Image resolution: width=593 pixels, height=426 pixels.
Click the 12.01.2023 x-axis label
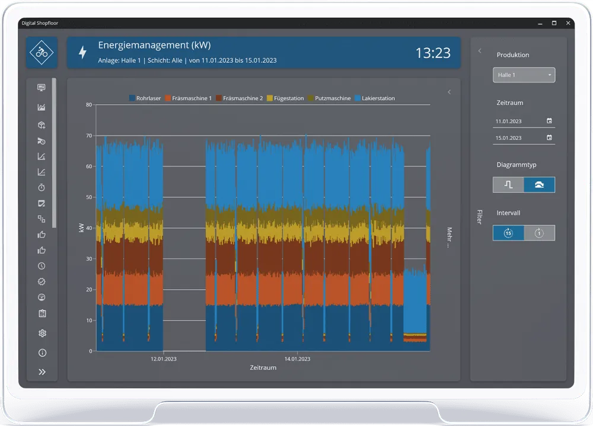tap(164, 358)
